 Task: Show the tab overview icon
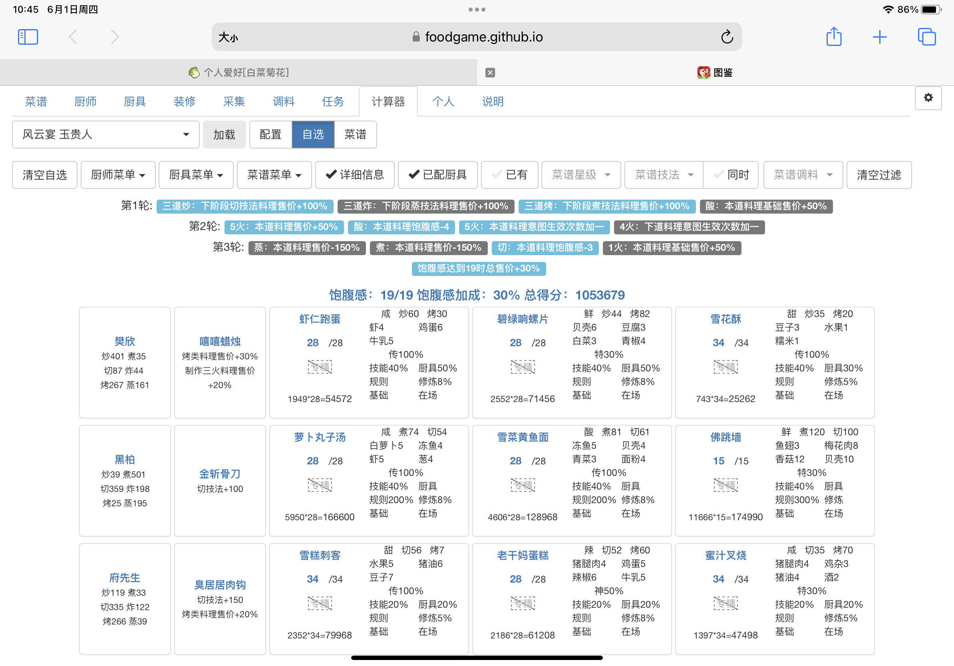click(926, 37)
